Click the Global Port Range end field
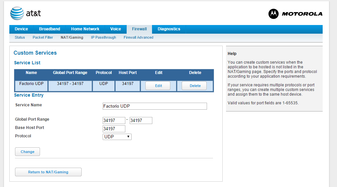 (141, 120)
